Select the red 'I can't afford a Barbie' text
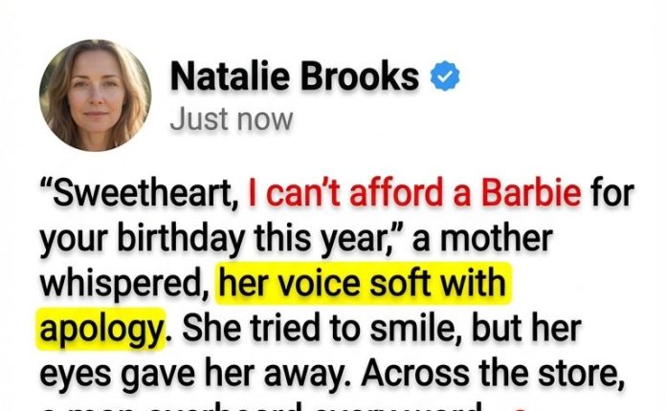The image size is (666, 411). coord(414,192)
